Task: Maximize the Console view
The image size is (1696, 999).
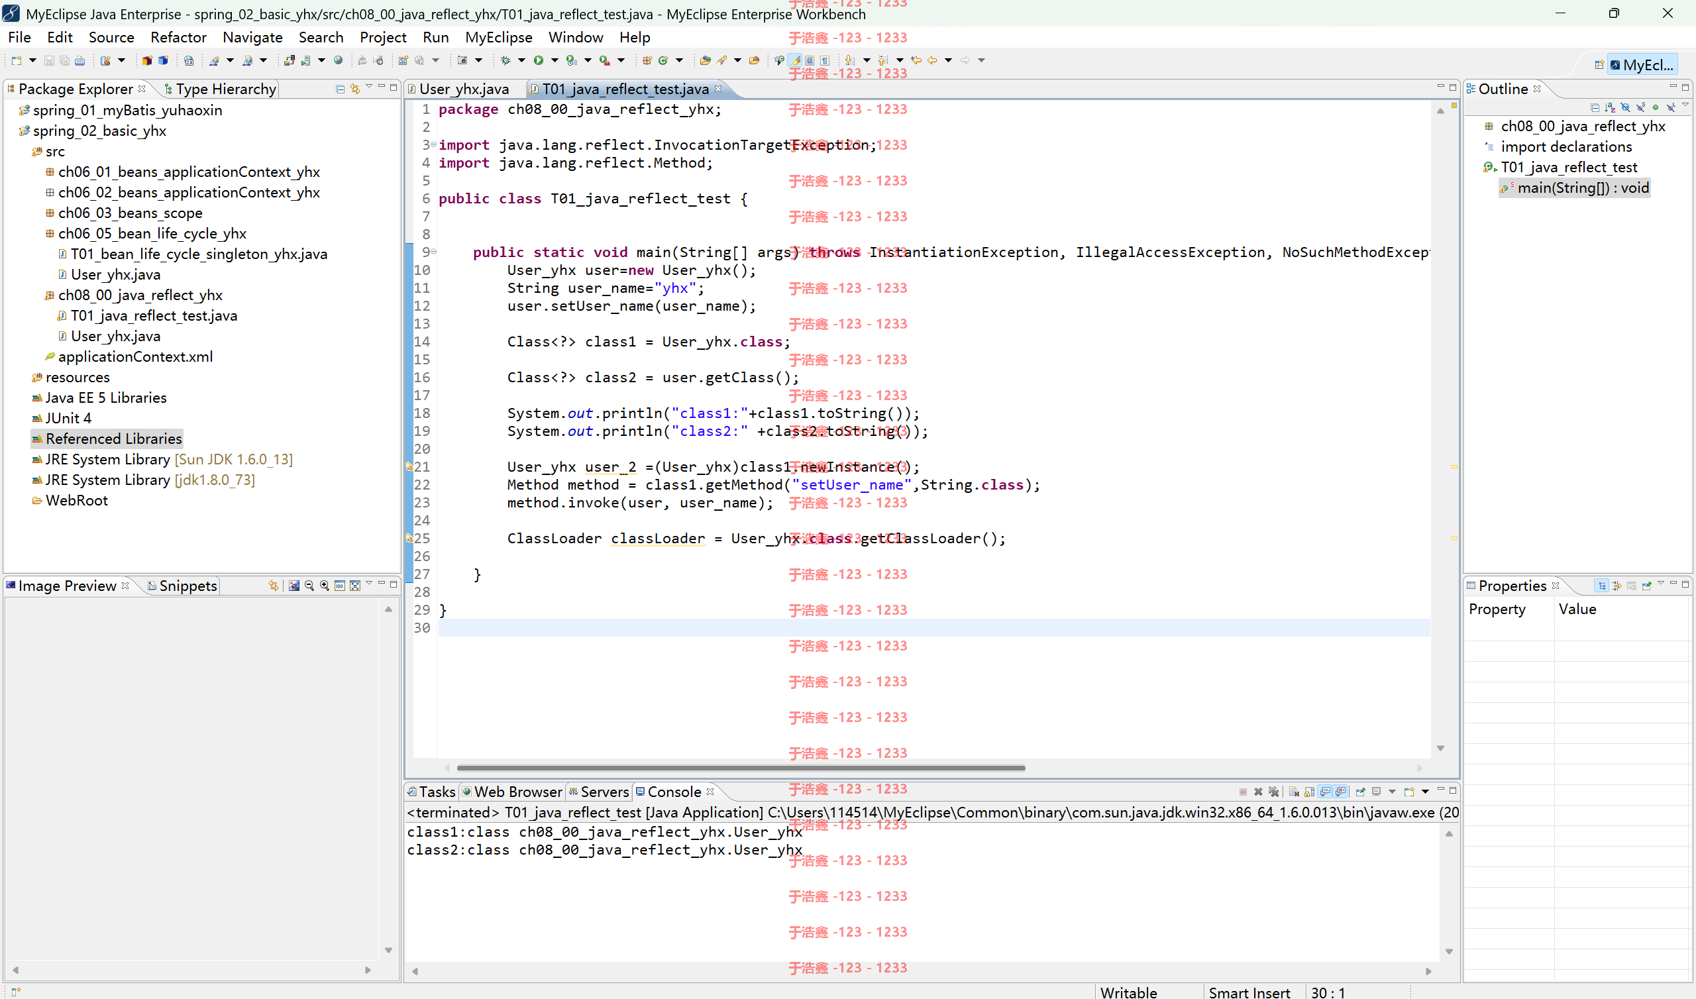Action: tap(1453, 790)
